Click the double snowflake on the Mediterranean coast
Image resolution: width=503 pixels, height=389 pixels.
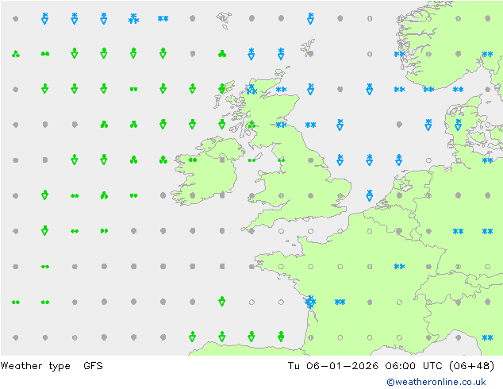(487, 337)
